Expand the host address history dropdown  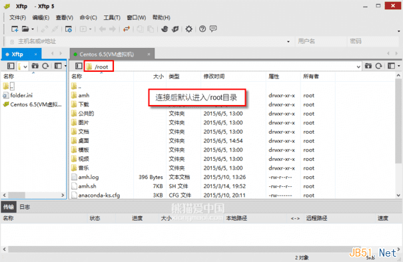pos(288,42)
